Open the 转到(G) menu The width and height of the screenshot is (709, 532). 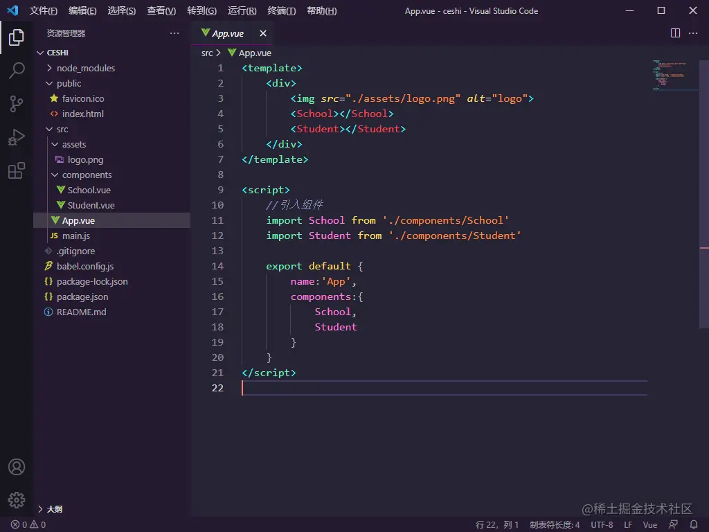[201, 11]
